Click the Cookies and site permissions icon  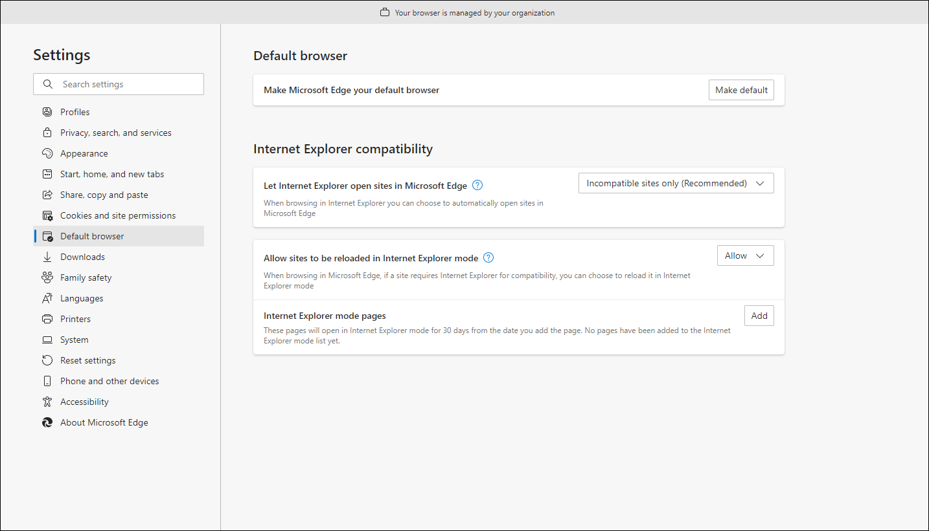tap(47, 215)
